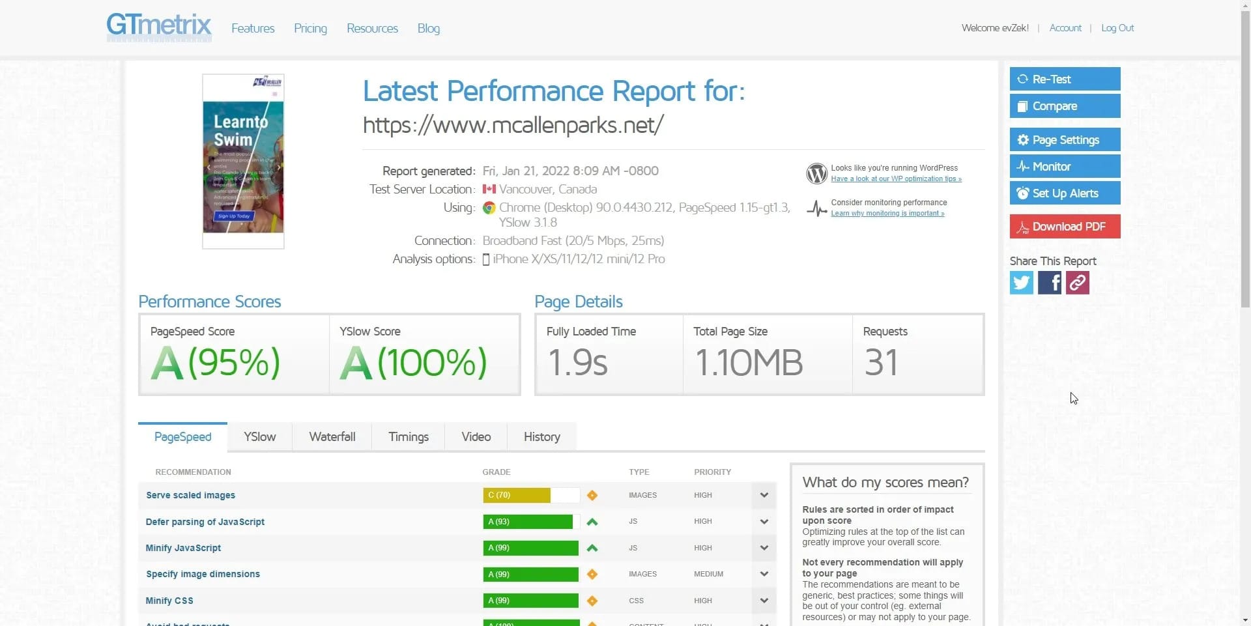Viewport: 1251px width, 626px height.
Task: Click the GTmetrix logo
Action: pyautogui.click(x=159, y=27)
